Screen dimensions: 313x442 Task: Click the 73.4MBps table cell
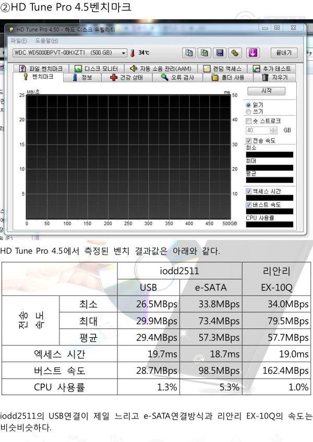[211, 321]
